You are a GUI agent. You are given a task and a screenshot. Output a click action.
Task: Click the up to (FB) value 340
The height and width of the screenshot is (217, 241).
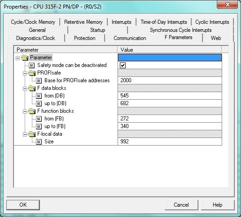click(x=170, y=126)
